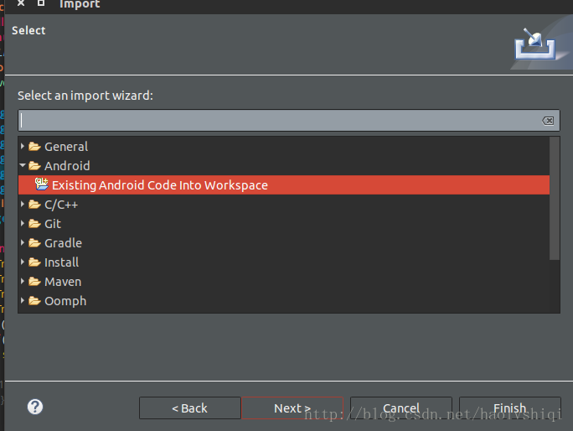Select the Git tree row label

[x=53, y=224]
